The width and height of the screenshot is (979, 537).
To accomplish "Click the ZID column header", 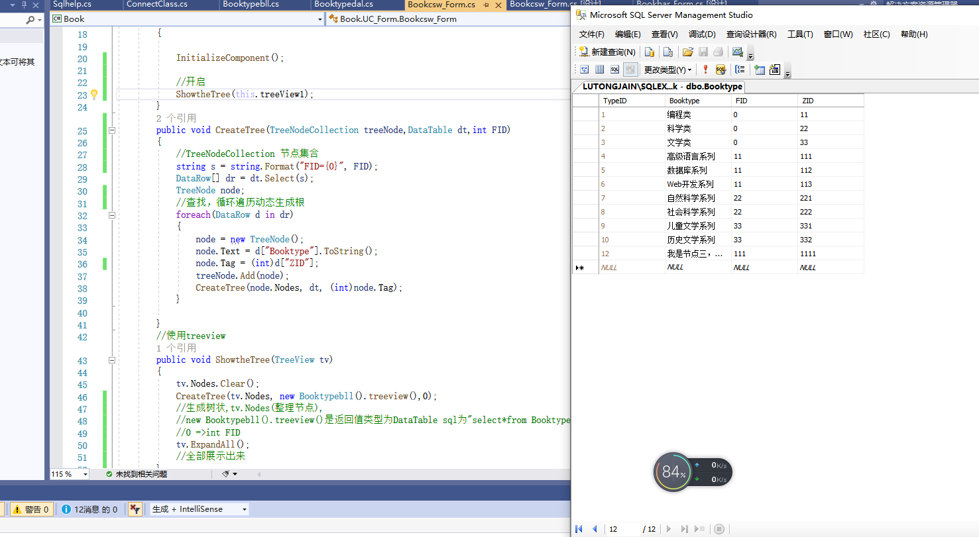I will pos(831,101).
